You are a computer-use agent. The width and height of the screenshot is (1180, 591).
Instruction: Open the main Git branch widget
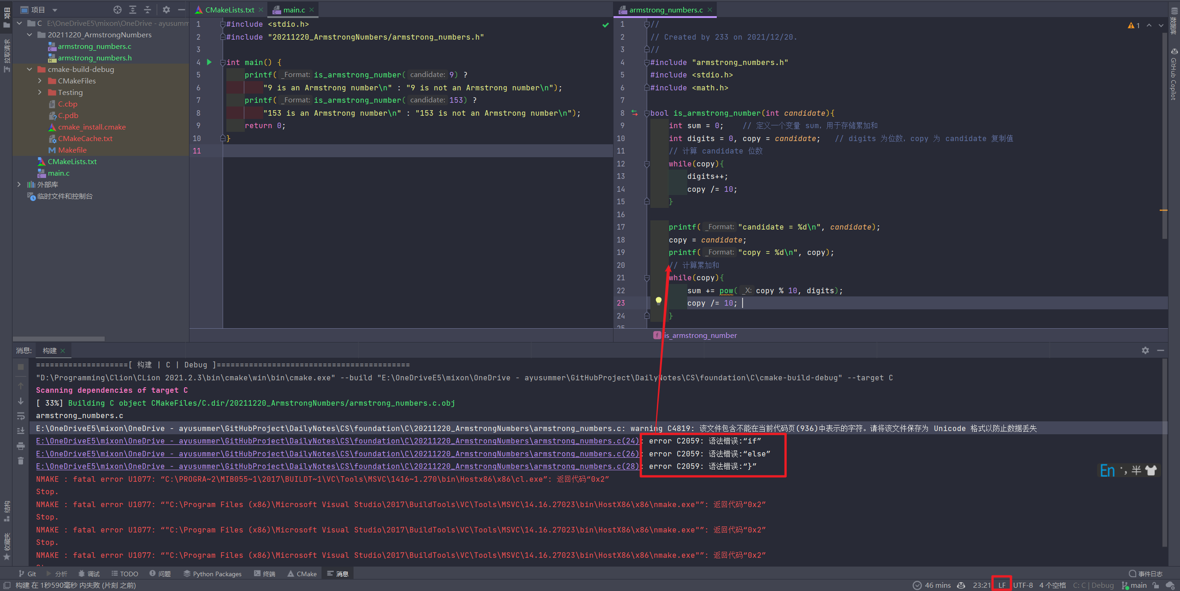click(1134, 585)
